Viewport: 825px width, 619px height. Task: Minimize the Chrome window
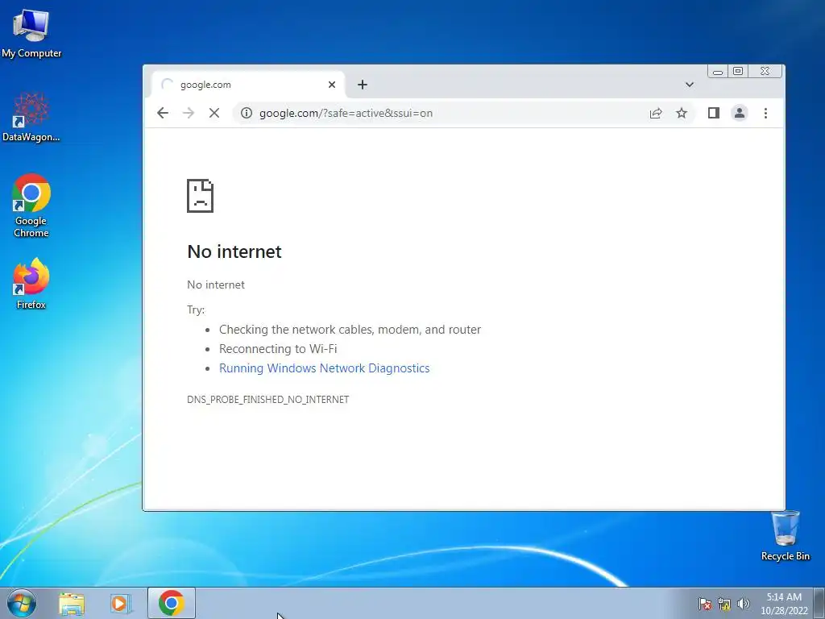[718, 71]
